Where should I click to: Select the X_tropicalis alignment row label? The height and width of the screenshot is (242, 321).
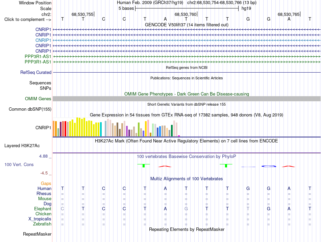point(40,219)
